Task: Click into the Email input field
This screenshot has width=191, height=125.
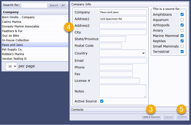Action: coord(123,61)
